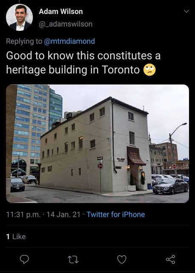Open Adam Wilson's profile photo
This screenshot has height=273, width=195.
20,17
